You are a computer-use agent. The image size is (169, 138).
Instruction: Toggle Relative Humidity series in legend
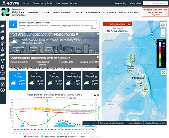tap(66, 136)
